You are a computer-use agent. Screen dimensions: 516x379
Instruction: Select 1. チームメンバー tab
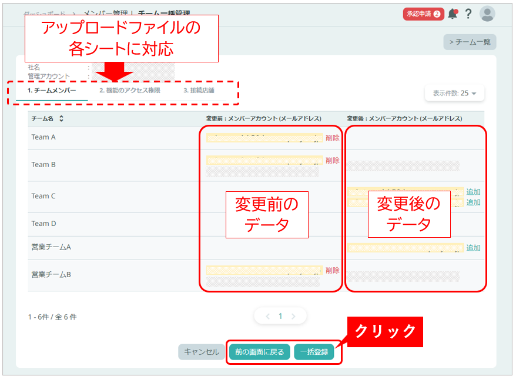point(52,91)
